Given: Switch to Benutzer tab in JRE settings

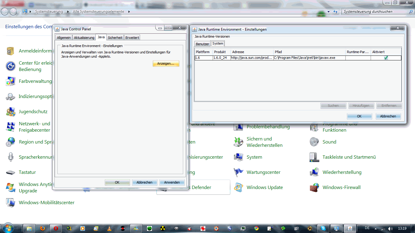Looking at the screenshot, I should [202, 44].
